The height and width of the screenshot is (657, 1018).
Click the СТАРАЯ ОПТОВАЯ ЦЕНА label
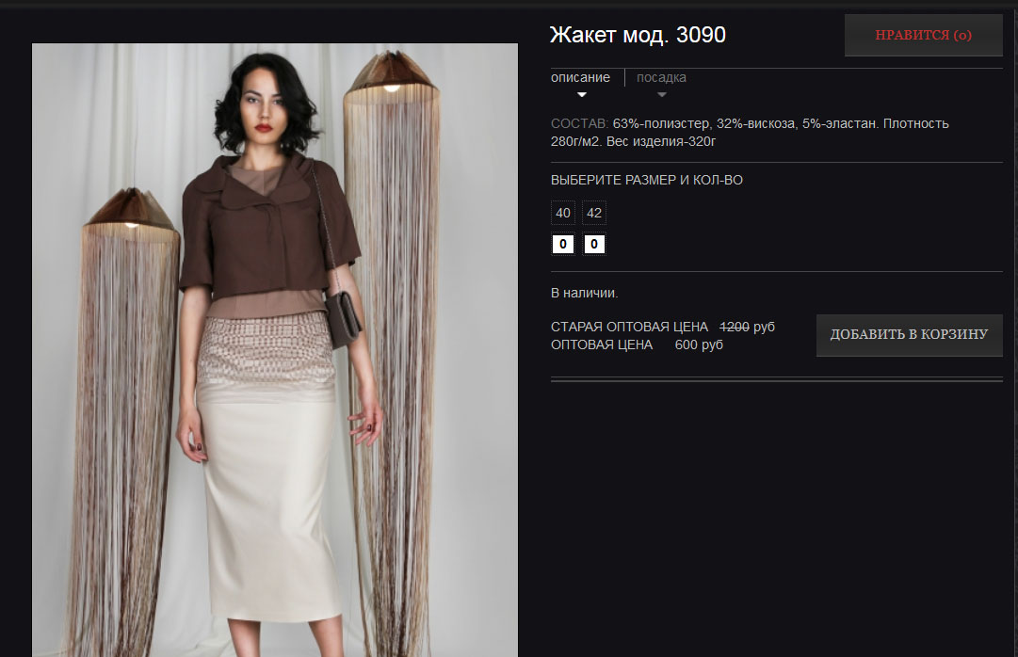click(x=629, y=327)
